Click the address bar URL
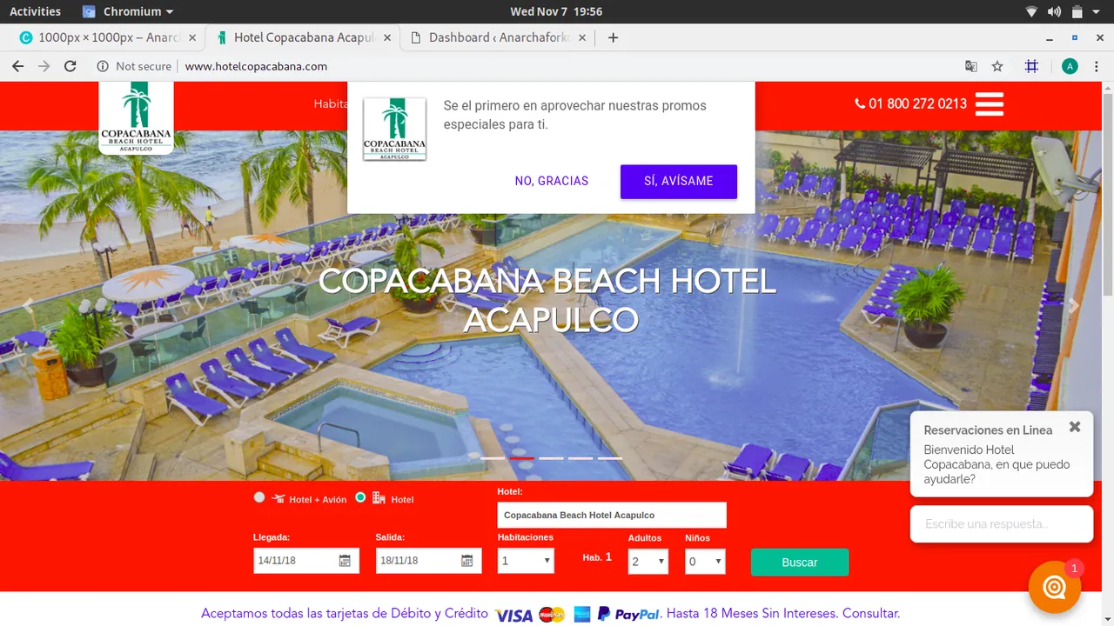Viewport: 1114px width, 626px height. (256, 66)
